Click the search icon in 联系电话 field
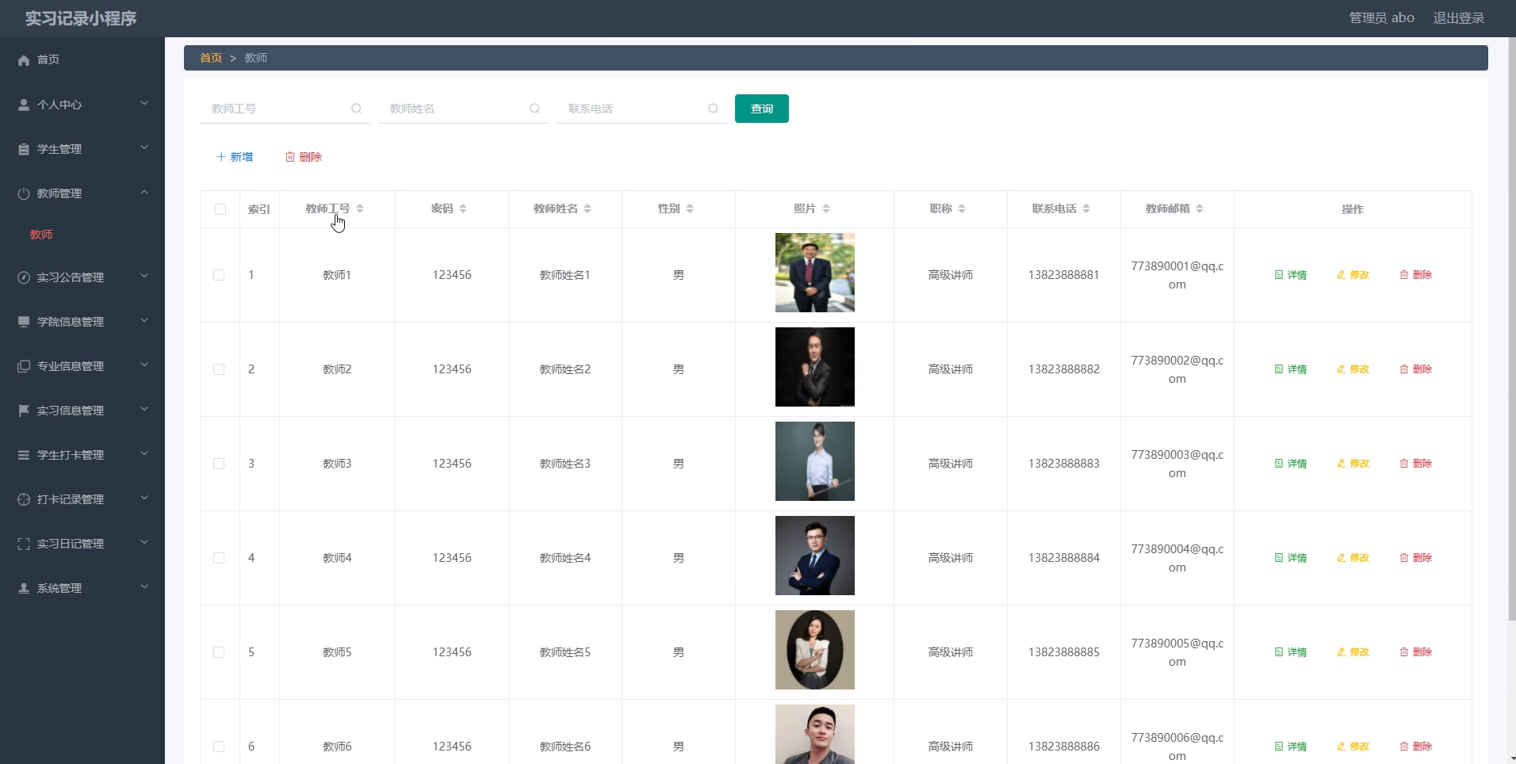 [x=713, y=109]
